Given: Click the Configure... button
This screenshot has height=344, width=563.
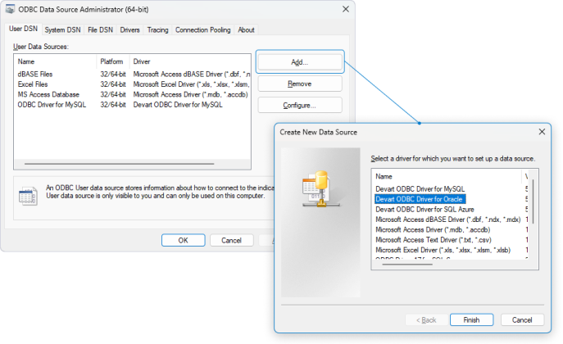Looking at the screenshot, I should (x=299, y=106).
